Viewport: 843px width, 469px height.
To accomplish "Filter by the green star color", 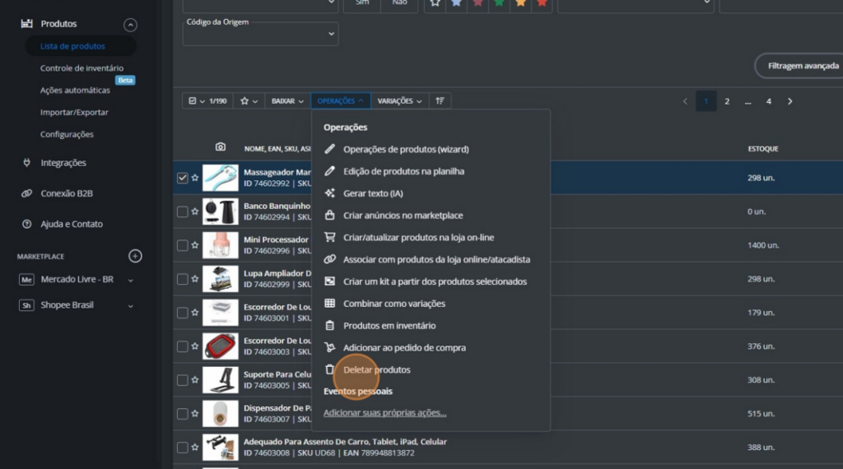I will coord(499,2).
